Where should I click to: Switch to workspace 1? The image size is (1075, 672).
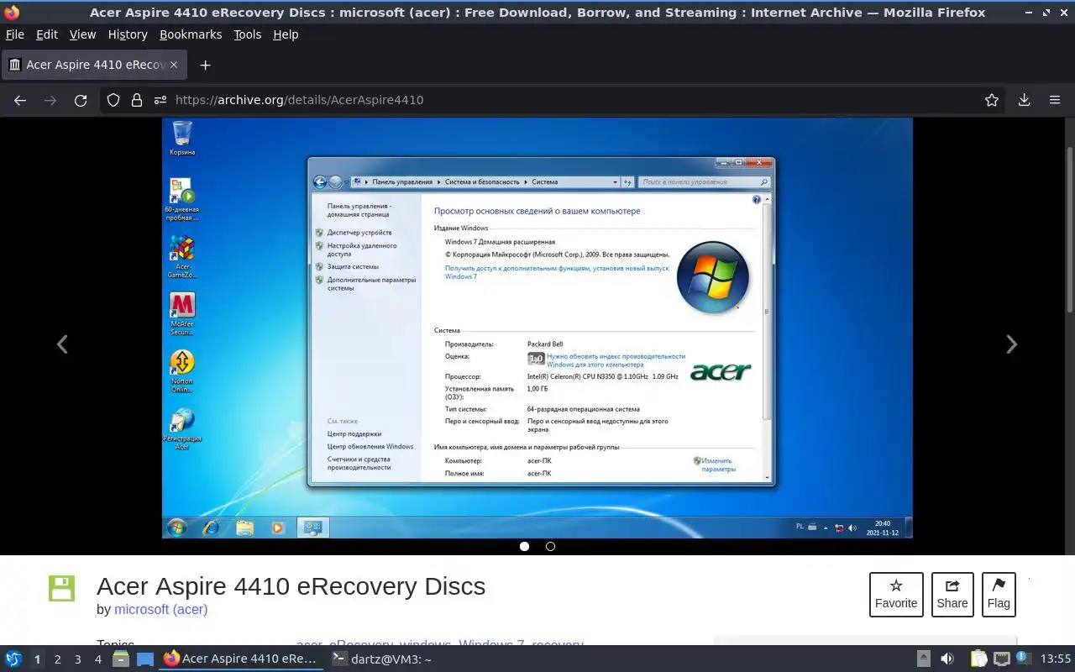click(37, 659)
